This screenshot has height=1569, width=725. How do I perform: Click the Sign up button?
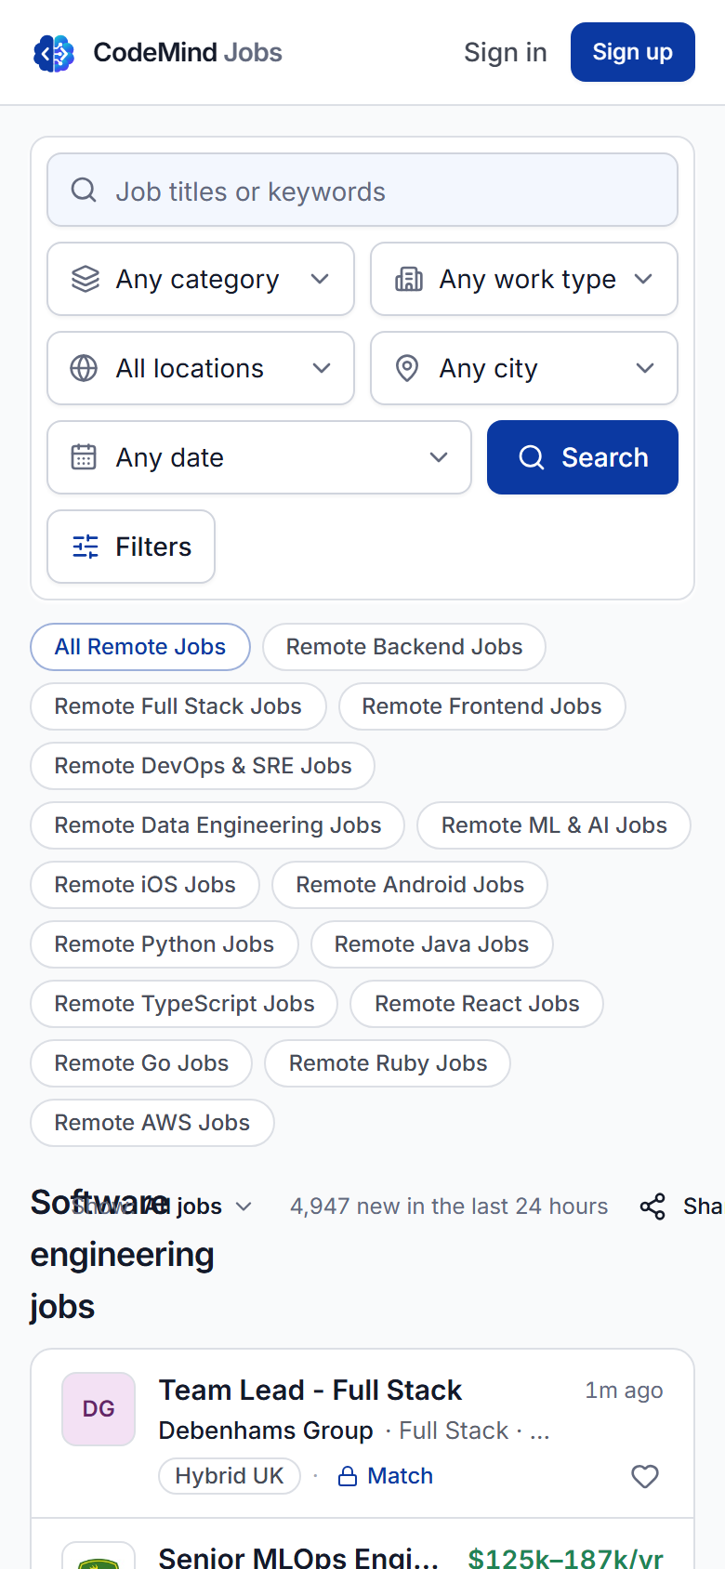coord(633,52)
